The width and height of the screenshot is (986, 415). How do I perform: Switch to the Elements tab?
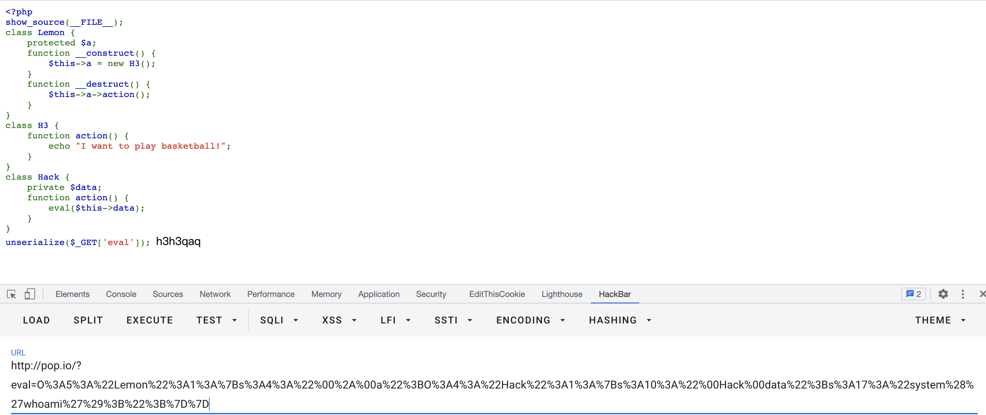72,294
